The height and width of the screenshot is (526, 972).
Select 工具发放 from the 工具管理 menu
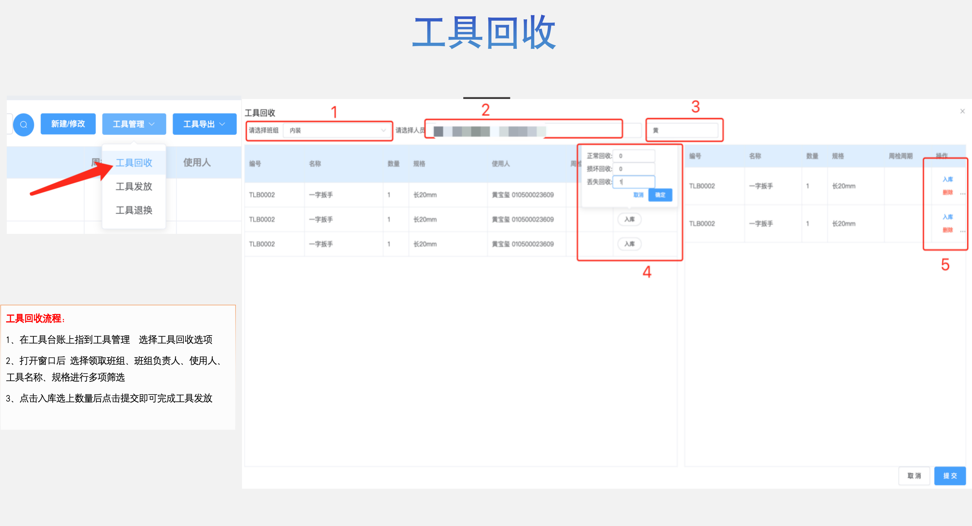[x=134, y=186]
